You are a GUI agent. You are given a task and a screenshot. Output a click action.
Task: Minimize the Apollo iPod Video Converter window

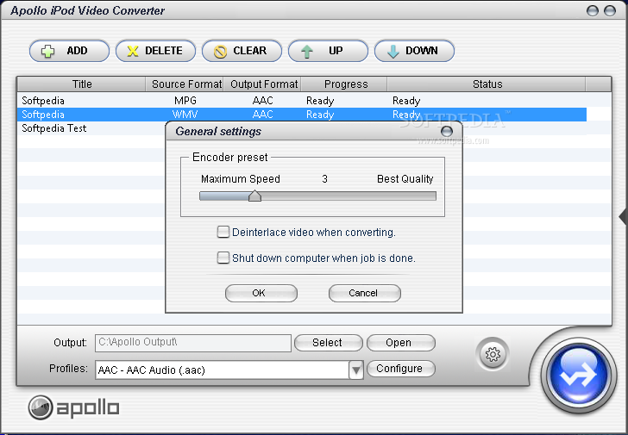click(593, 10)
